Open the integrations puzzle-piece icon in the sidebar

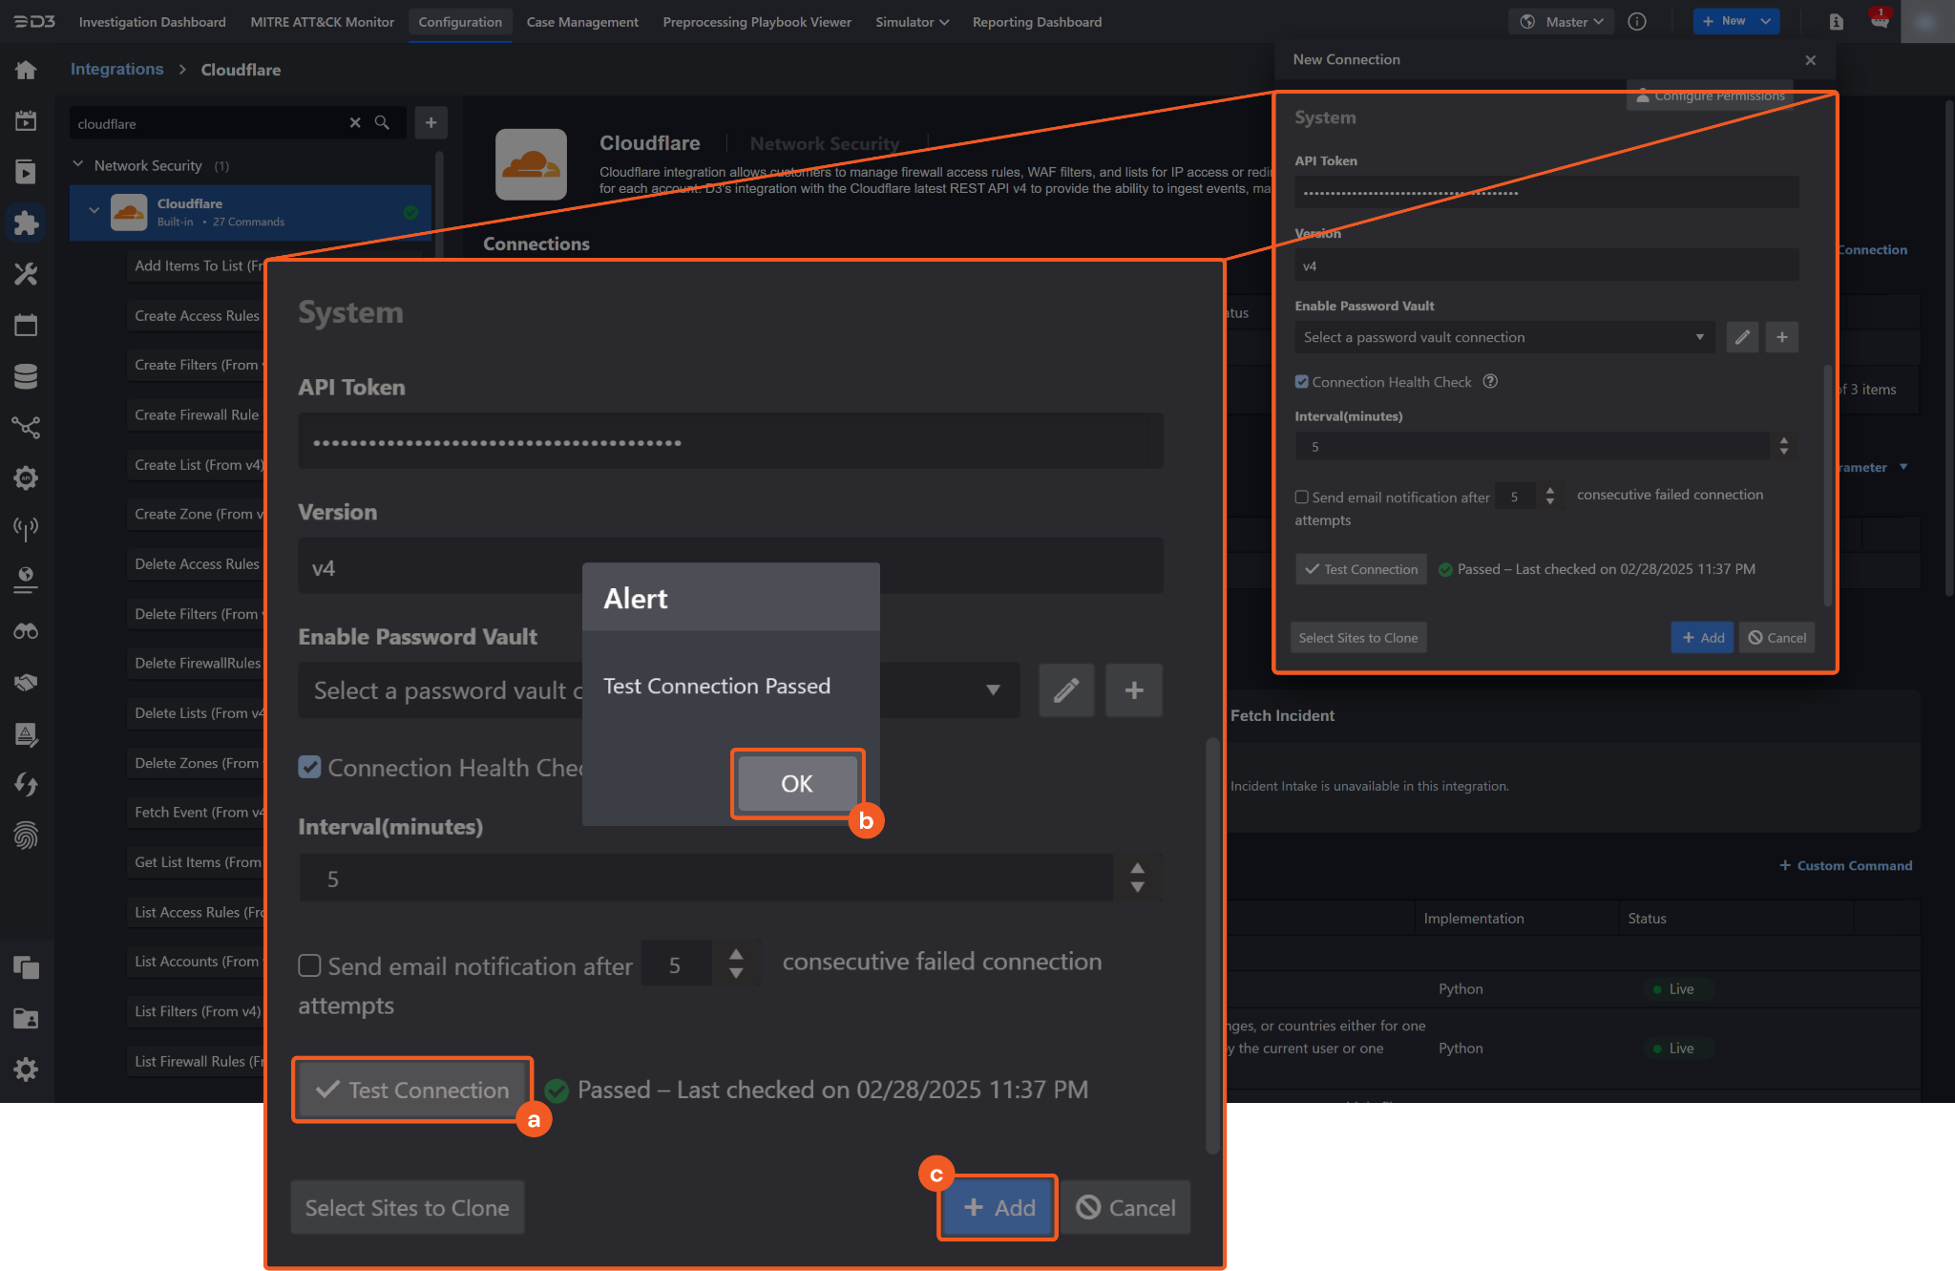26,223
